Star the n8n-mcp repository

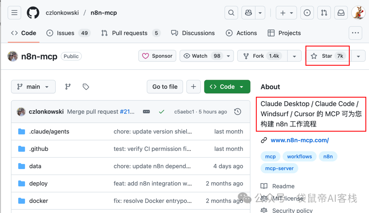327,56
